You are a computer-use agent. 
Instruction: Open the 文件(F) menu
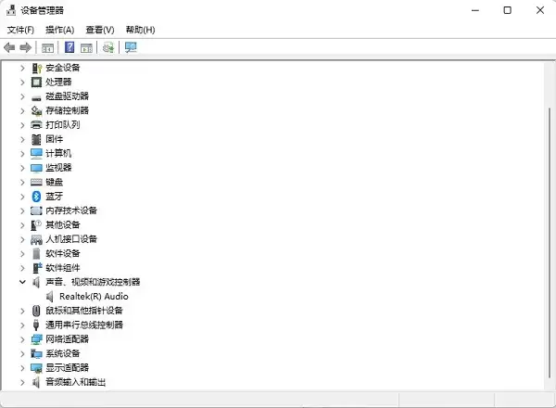click(20, 30)
